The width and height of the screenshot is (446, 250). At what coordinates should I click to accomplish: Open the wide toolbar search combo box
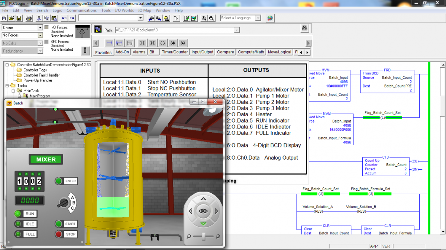tap(140, 18)
